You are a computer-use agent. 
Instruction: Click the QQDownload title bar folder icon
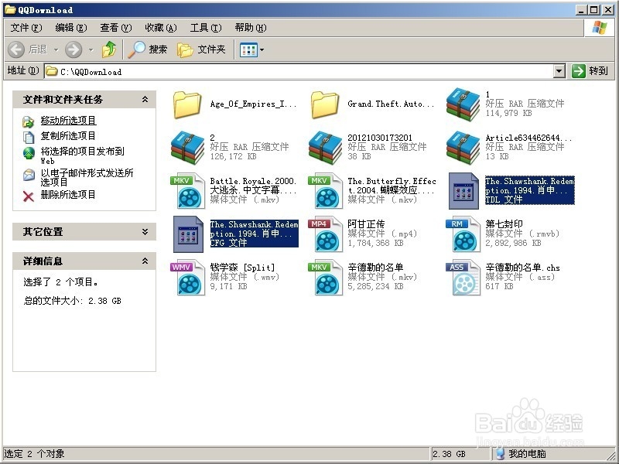10,9
